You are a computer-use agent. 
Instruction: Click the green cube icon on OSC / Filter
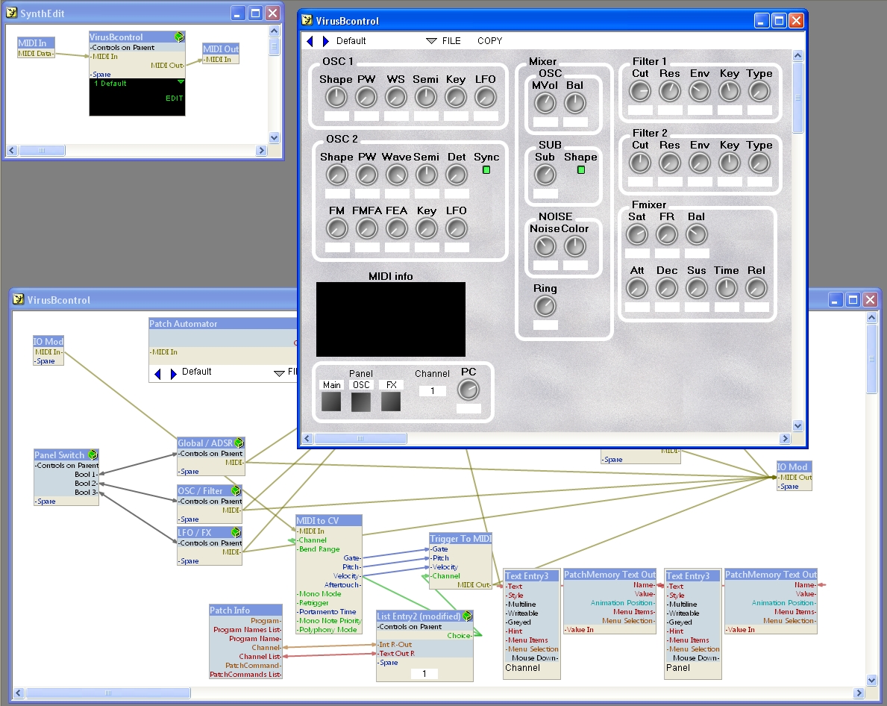tap(236, 490)
